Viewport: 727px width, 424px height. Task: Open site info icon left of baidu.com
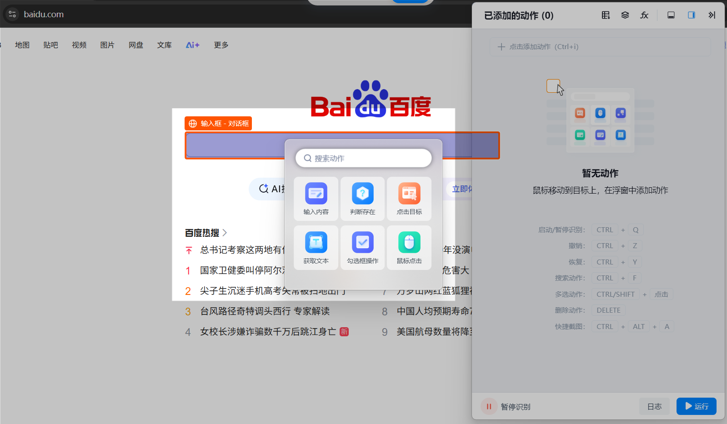click(x=12, y=14)
